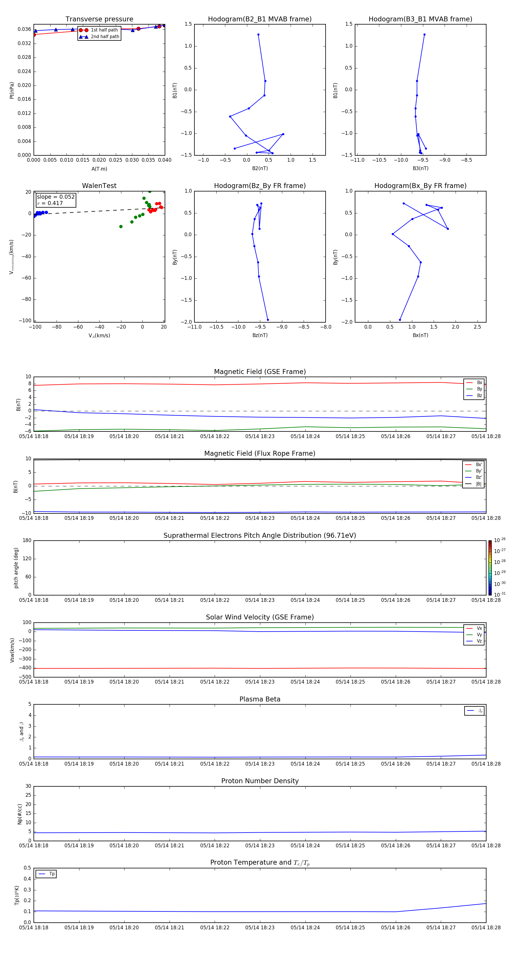Image resolution: width=520 pixels, height=953 pixels.
Task: Click the Suprathermal Electrons Pitch Angle title
Action: 259,535
